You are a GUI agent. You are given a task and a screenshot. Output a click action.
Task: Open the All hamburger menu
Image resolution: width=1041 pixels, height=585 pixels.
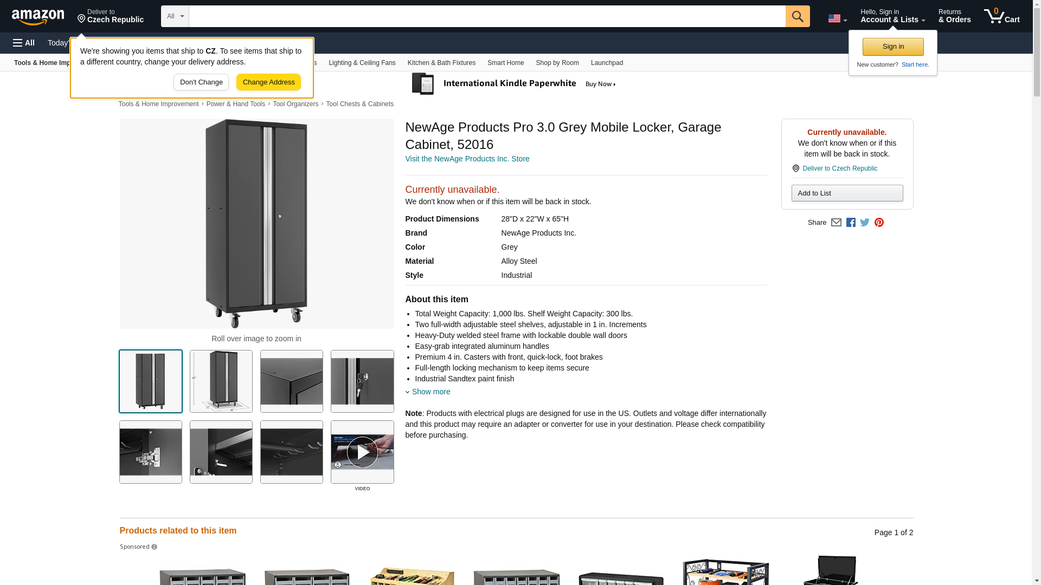coord(24,43)
